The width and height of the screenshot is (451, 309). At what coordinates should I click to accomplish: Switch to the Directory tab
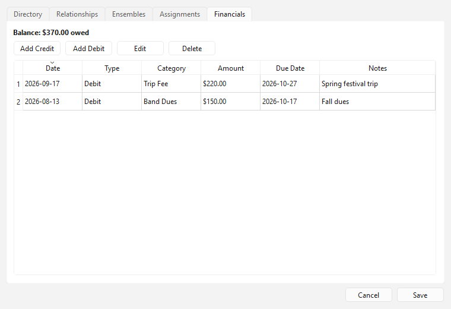[28, 14]
